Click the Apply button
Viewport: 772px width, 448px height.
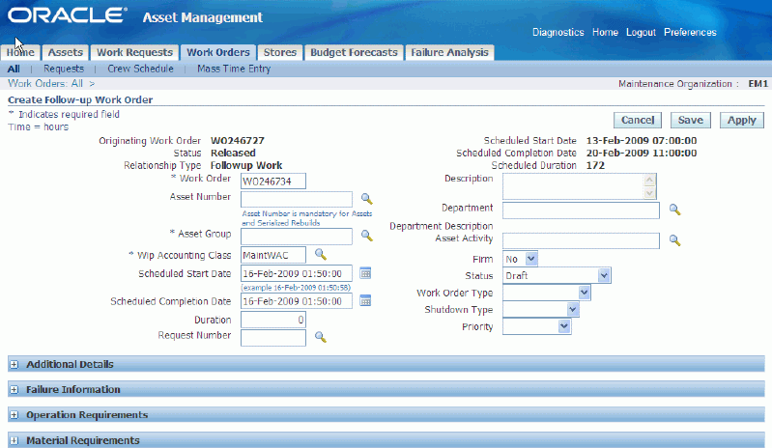tap(741, 120)
